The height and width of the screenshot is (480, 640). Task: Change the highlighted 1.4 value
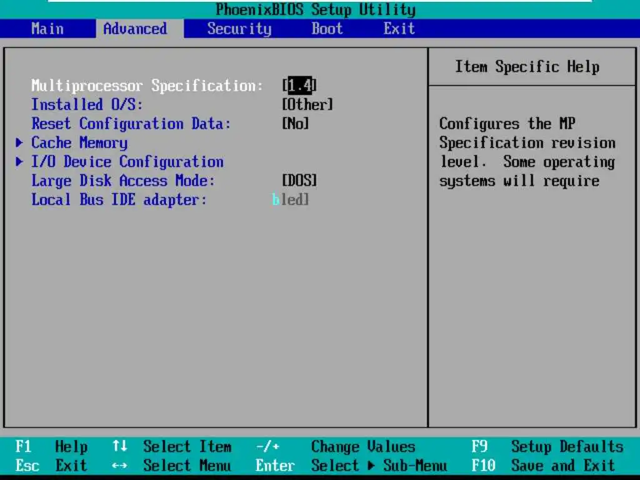click(x=299, y=85)
